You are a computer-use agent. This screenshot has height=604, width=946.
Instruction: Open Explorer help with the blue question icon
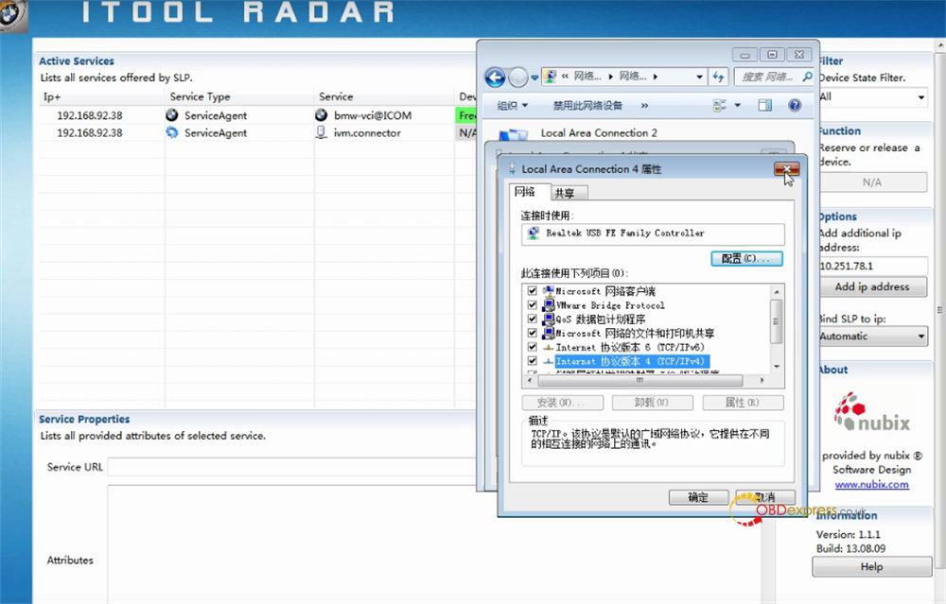796,106
